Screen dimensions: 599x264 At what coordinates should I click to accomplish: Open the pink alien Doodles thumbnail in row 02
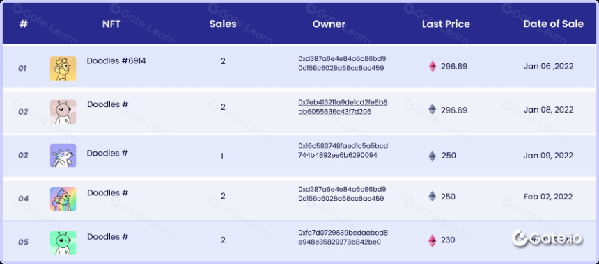63,112
